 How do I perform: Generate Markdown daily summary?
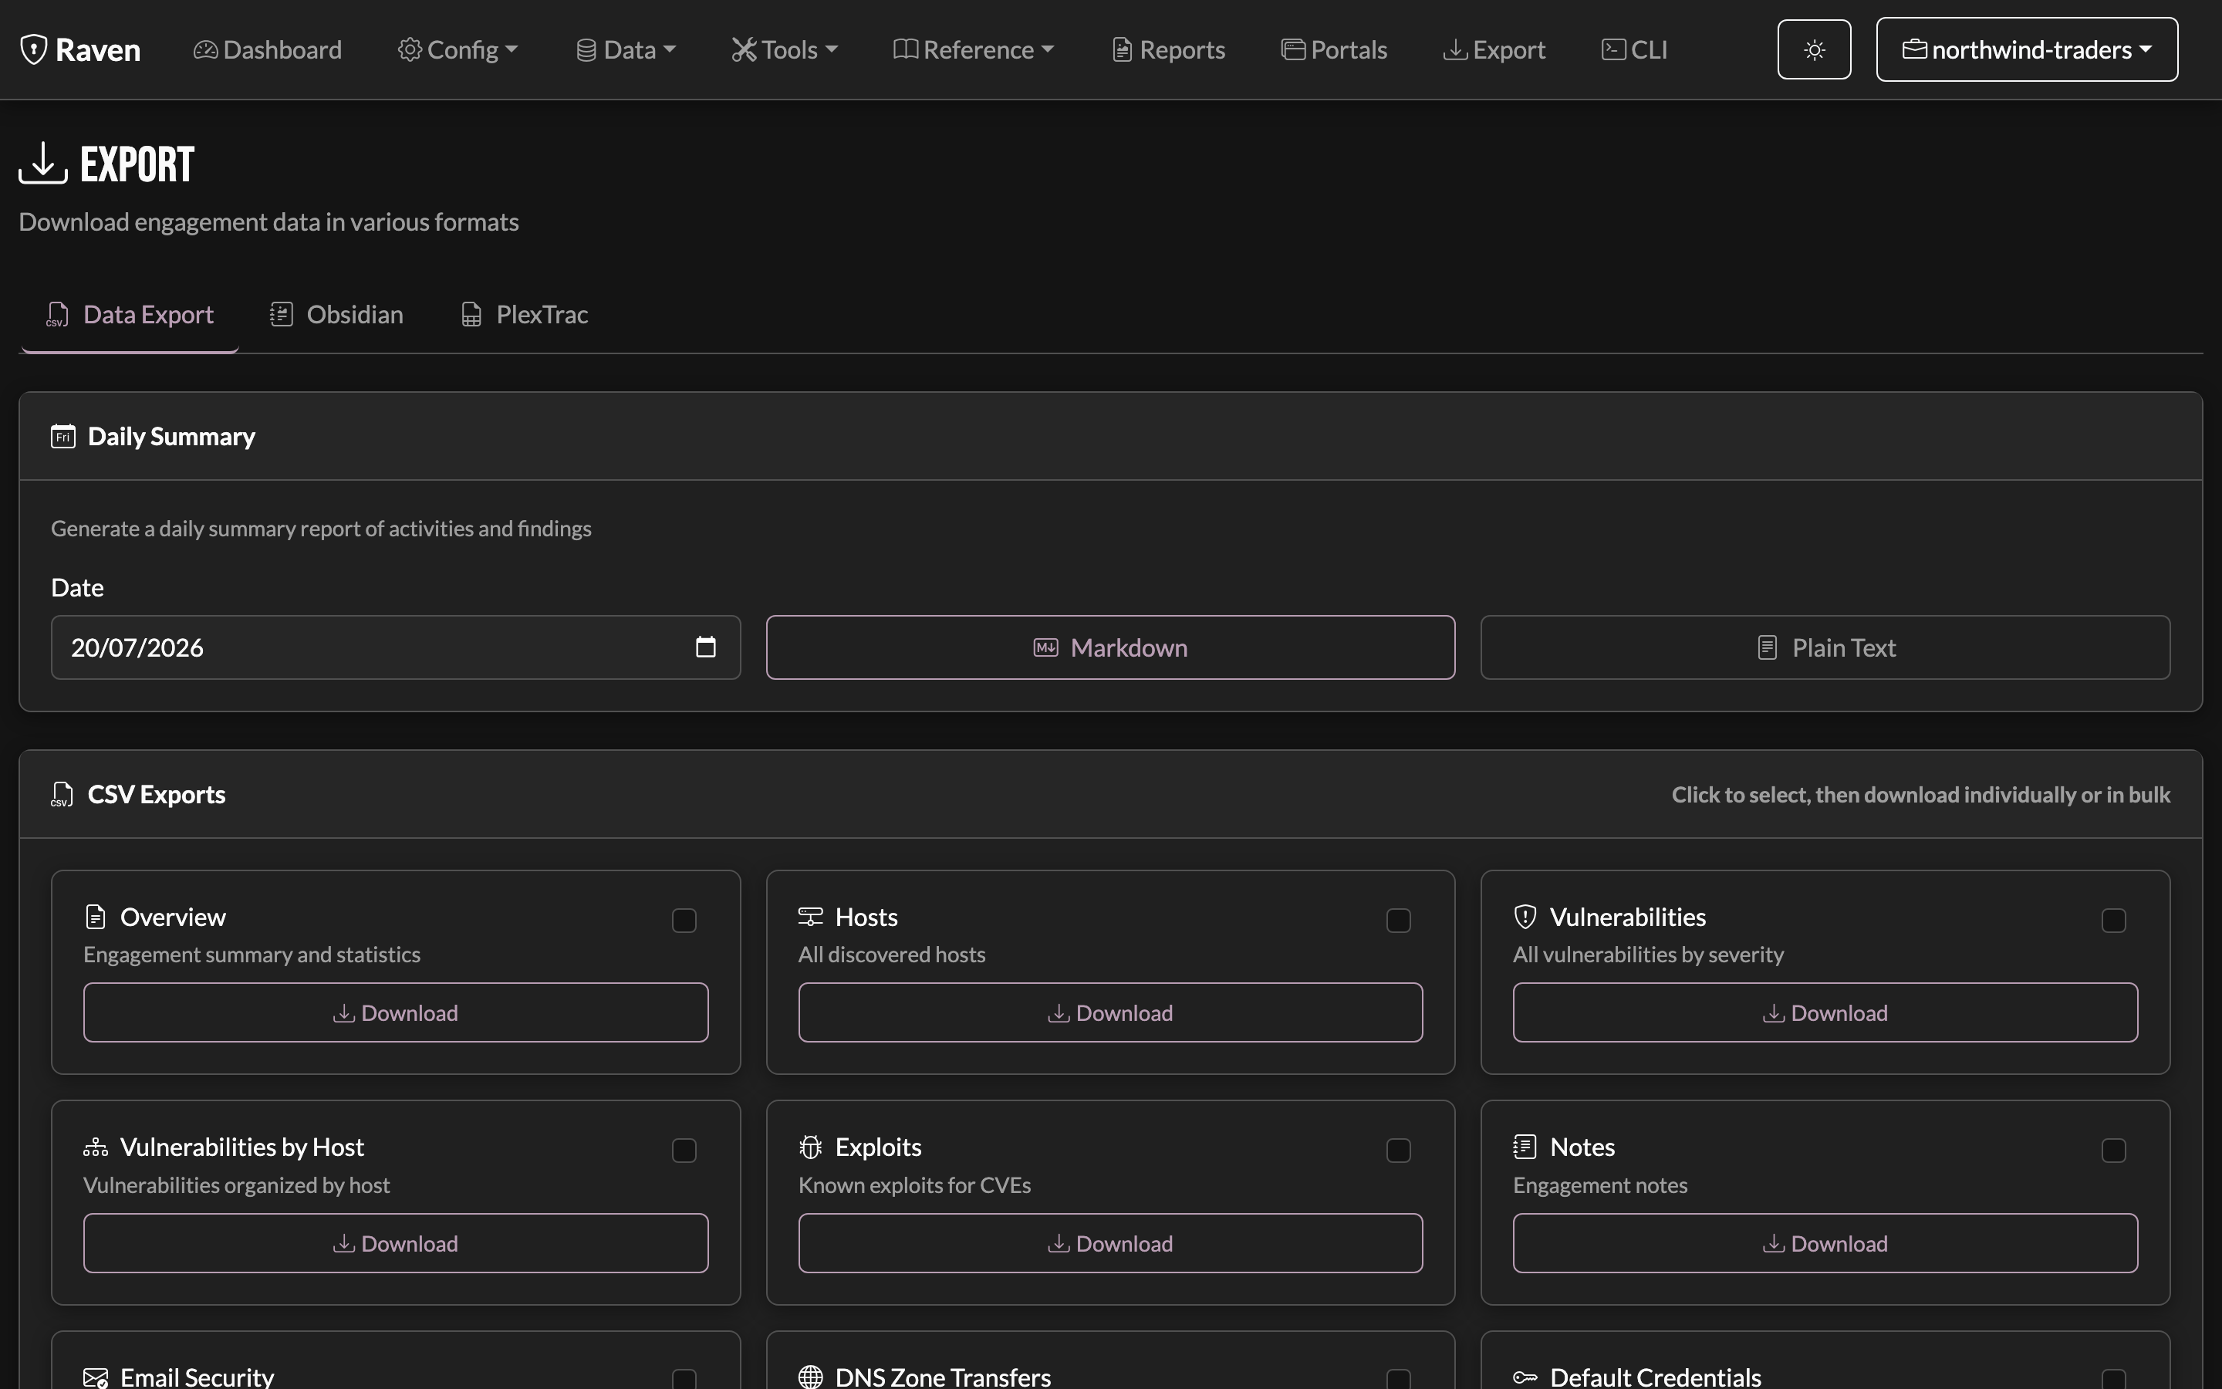pyautogui.click(x=1110, y=647)
